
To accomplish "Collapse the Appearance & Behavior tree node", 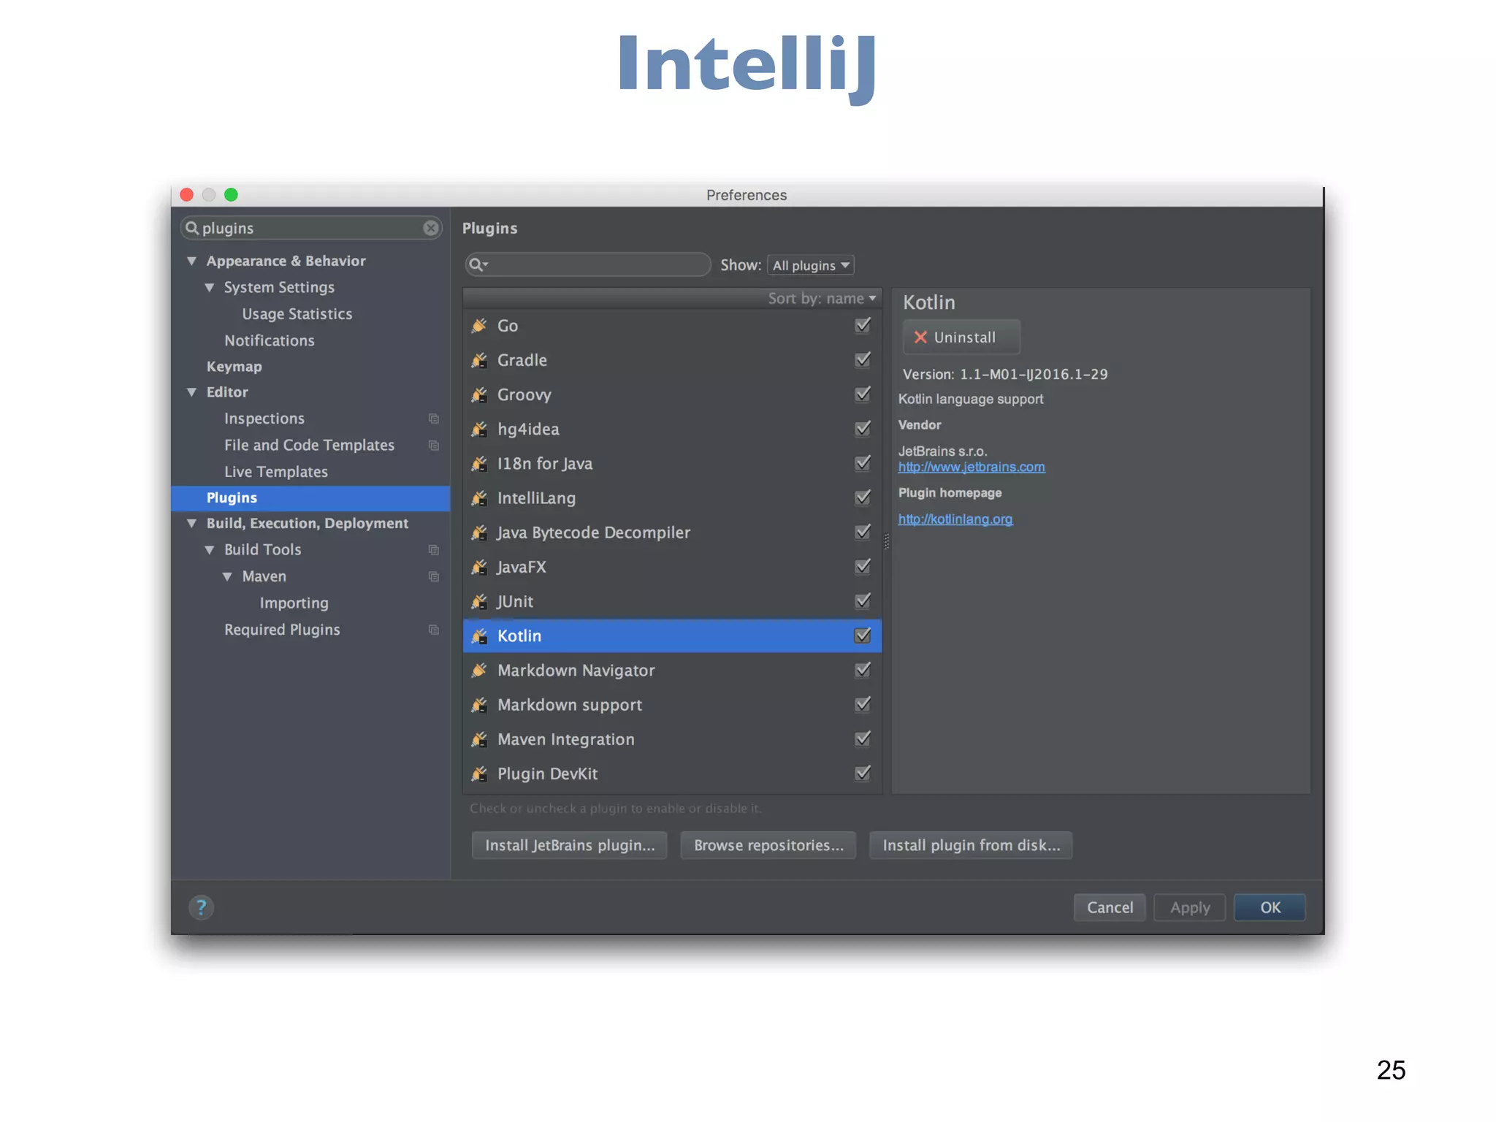I will click(x=191, y=261).
